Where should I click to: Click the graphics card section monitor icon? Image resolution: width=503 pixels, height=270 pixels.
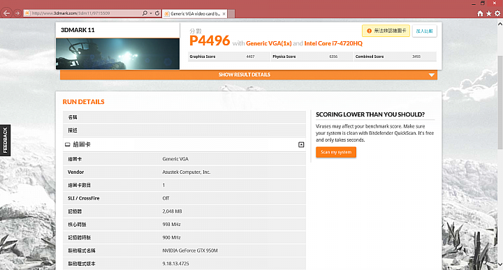point(67,145)
